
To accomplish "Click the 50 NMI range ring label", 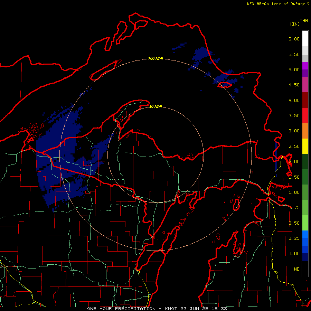I will [x=155, y=106].
